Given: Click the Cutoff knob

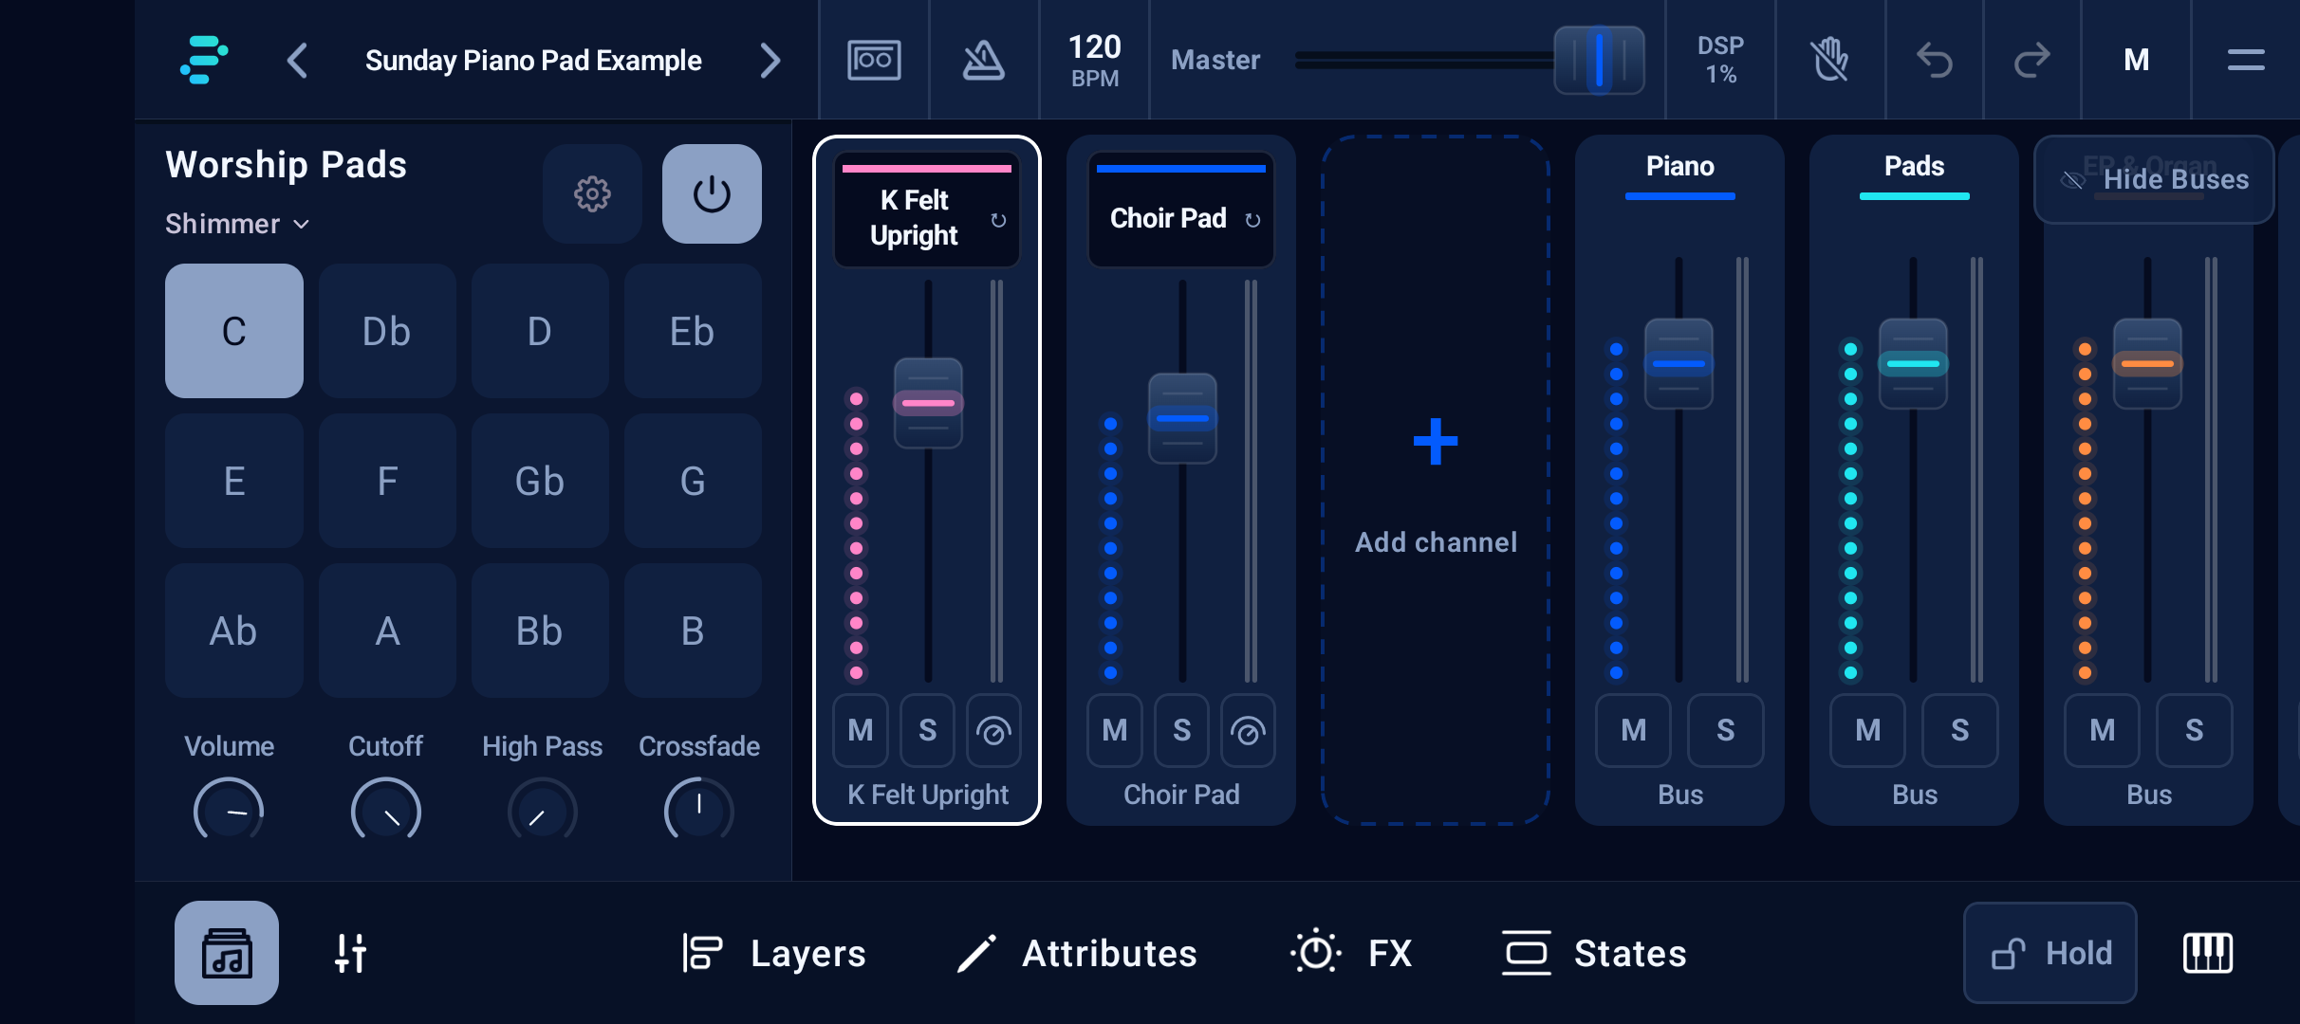Looking at the screenshot, I should [385, 809].
